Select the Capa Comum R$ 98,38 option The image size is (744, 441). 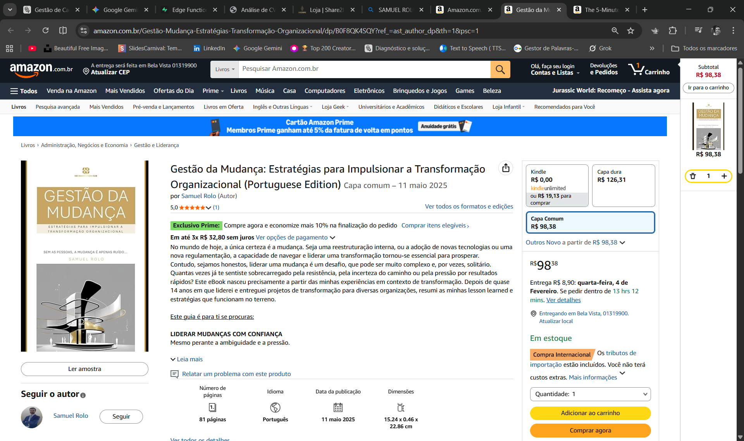(x=589, y=222)
